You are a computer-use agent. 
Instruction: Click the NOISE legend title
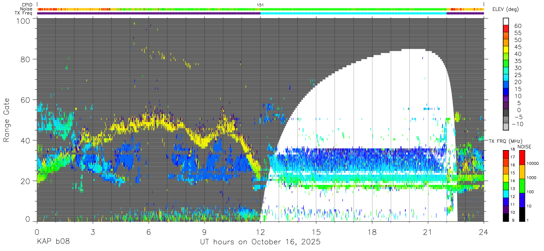pos(524,147)
